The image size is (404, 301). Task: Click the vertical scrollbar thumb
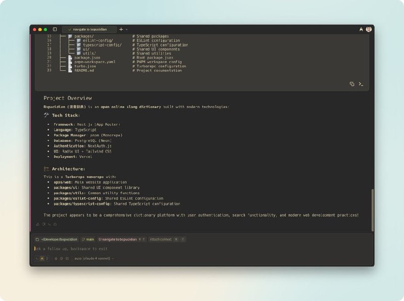coord(373,210)
